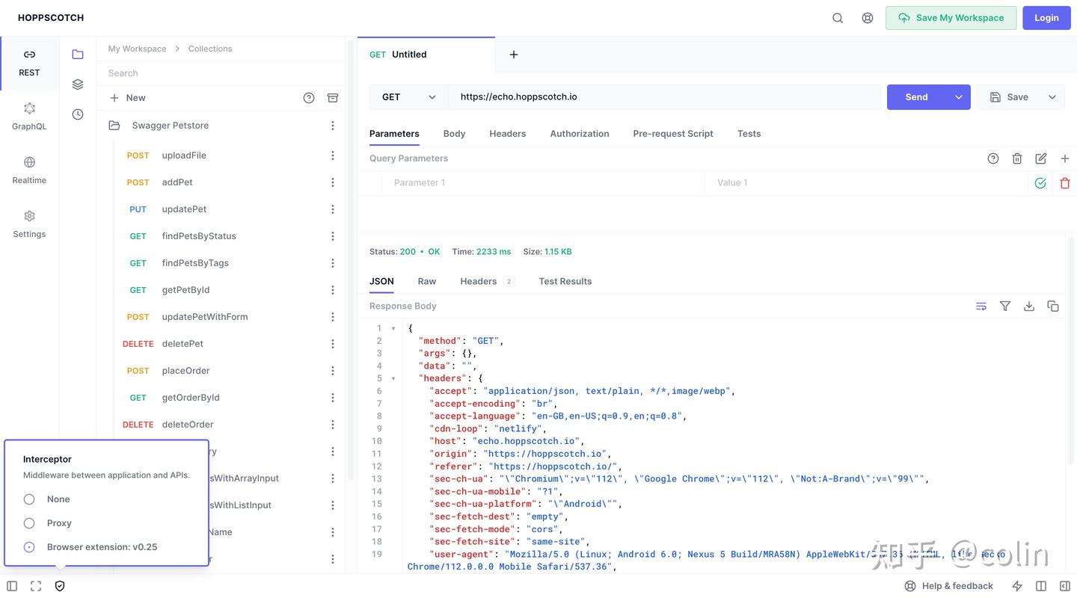This screenshot has width=1077, height=598.
Task: Copy the response body to clipboard
Action: [1053, 306]
